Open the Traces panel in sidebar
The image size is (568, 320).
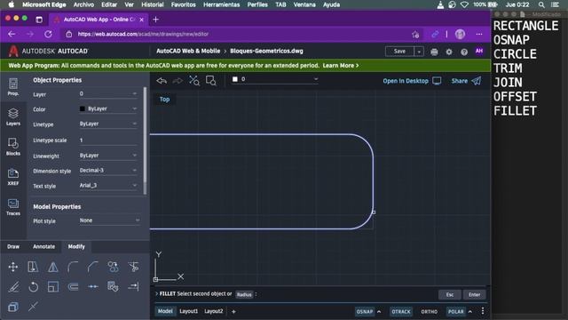point(13,207)
